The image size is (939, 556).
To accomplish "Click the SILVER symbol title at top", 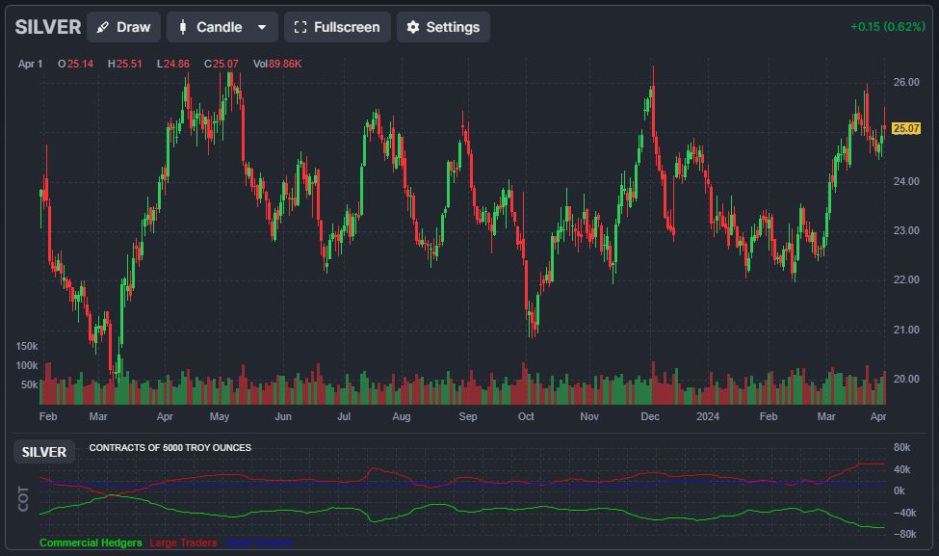I will (x=48, y=27).
